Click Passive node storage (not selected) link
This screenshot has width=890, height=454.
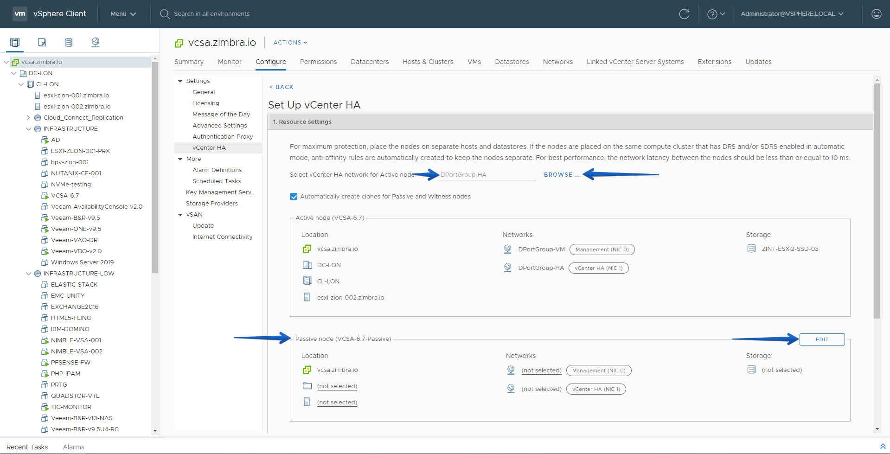781,370
